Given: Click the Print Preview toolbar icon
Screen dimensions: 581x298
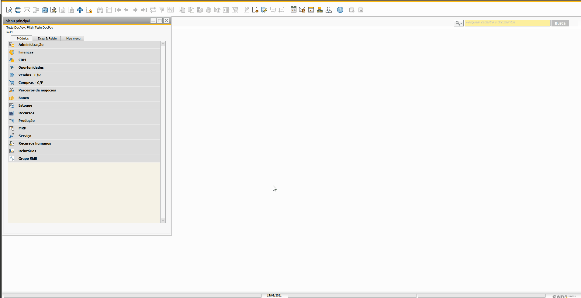Looking at the screenshot, I should (x=9, y=10).
